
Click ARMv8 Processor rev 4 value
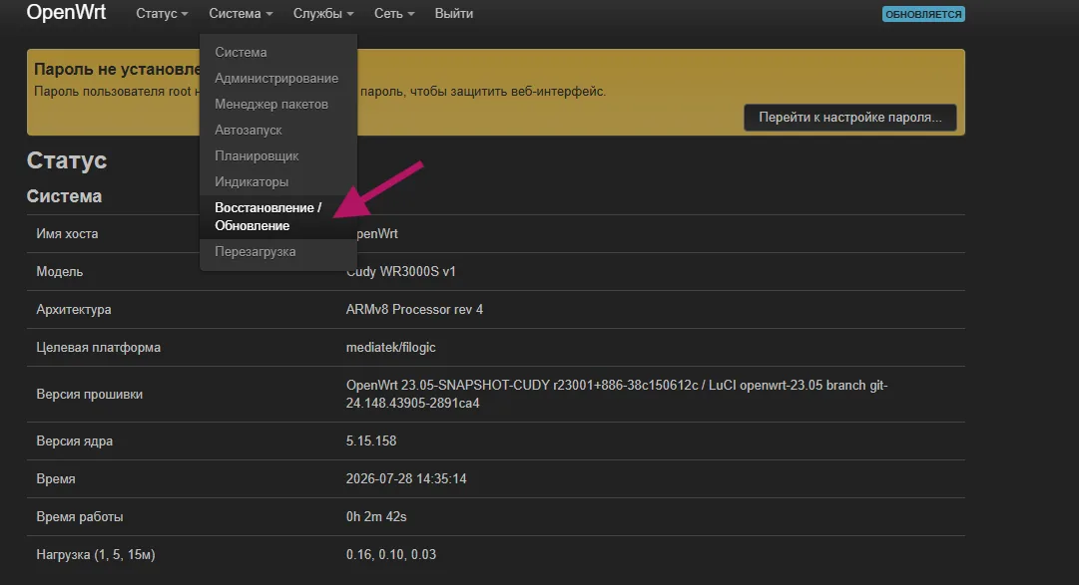414,309
